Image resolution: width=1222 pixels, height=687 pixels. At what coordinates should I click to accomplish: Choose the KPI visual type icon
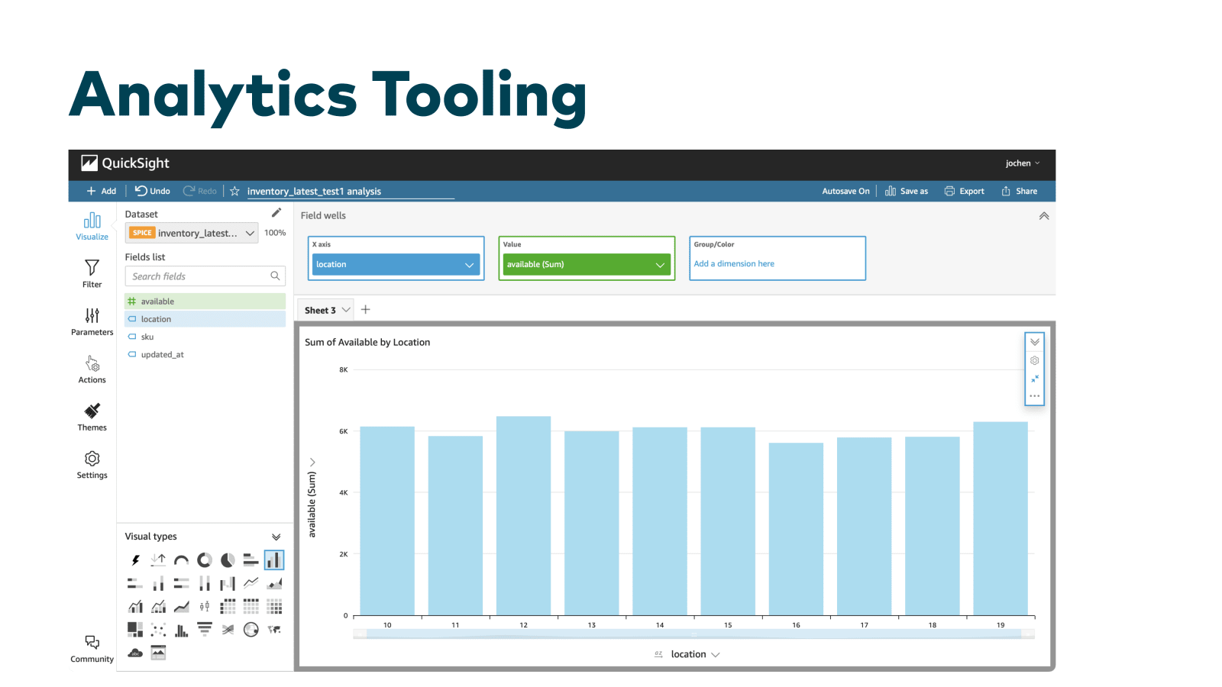coord(158,560)
